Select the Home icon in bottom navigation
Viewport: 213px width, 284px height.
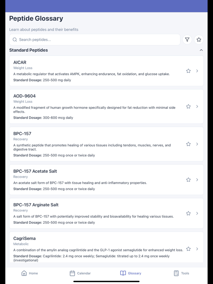pyautogui.click(x=24, y=273)
